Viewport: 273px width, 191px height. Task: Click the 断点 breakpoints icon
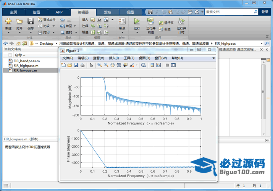[122, 21]
